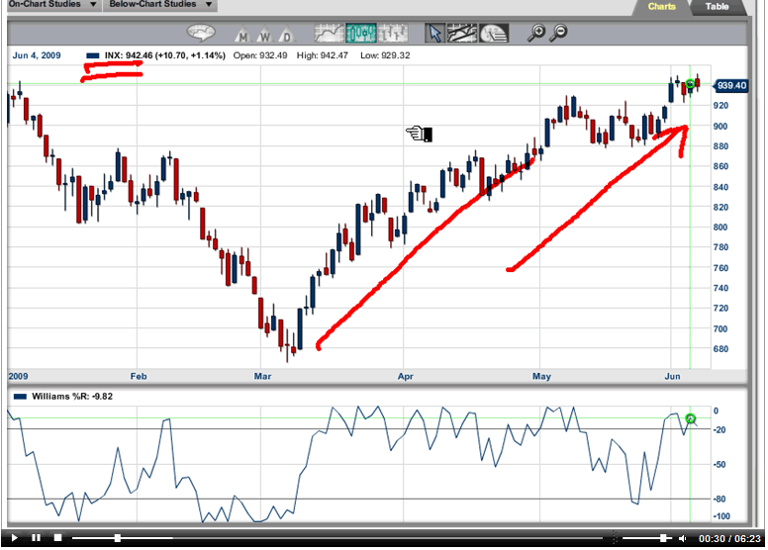Screen dimensions: 768x550
Task: Stop the video playback
Action: tap(58, 538)
